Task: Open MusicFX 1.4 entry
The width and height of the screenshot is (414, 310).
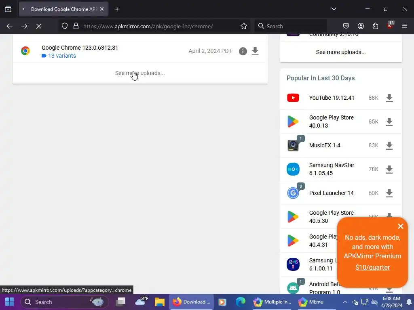Action: [325, 145]
